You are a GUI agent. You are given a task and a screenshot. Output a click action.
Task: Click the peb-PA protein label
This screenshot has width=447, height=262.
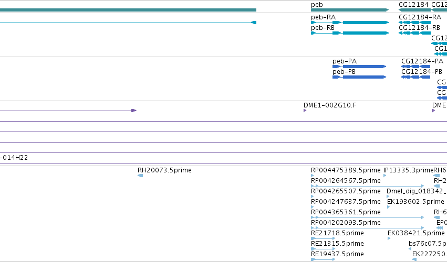pyautogui.click(x=345, y=61)
